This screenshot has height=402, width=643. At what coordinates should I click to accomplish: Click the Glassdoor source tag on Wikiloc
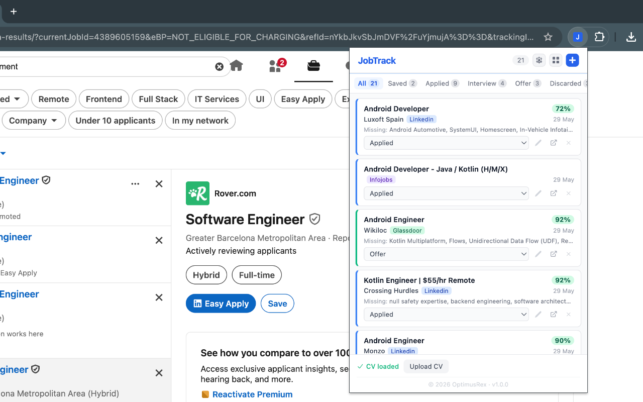(407, 230)
